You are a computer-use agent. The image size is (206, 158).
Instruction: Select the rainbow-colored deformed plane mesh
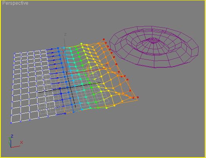coord(75,81)
